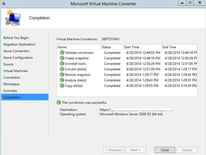Go to Migration Destination step

click(19, 44)
